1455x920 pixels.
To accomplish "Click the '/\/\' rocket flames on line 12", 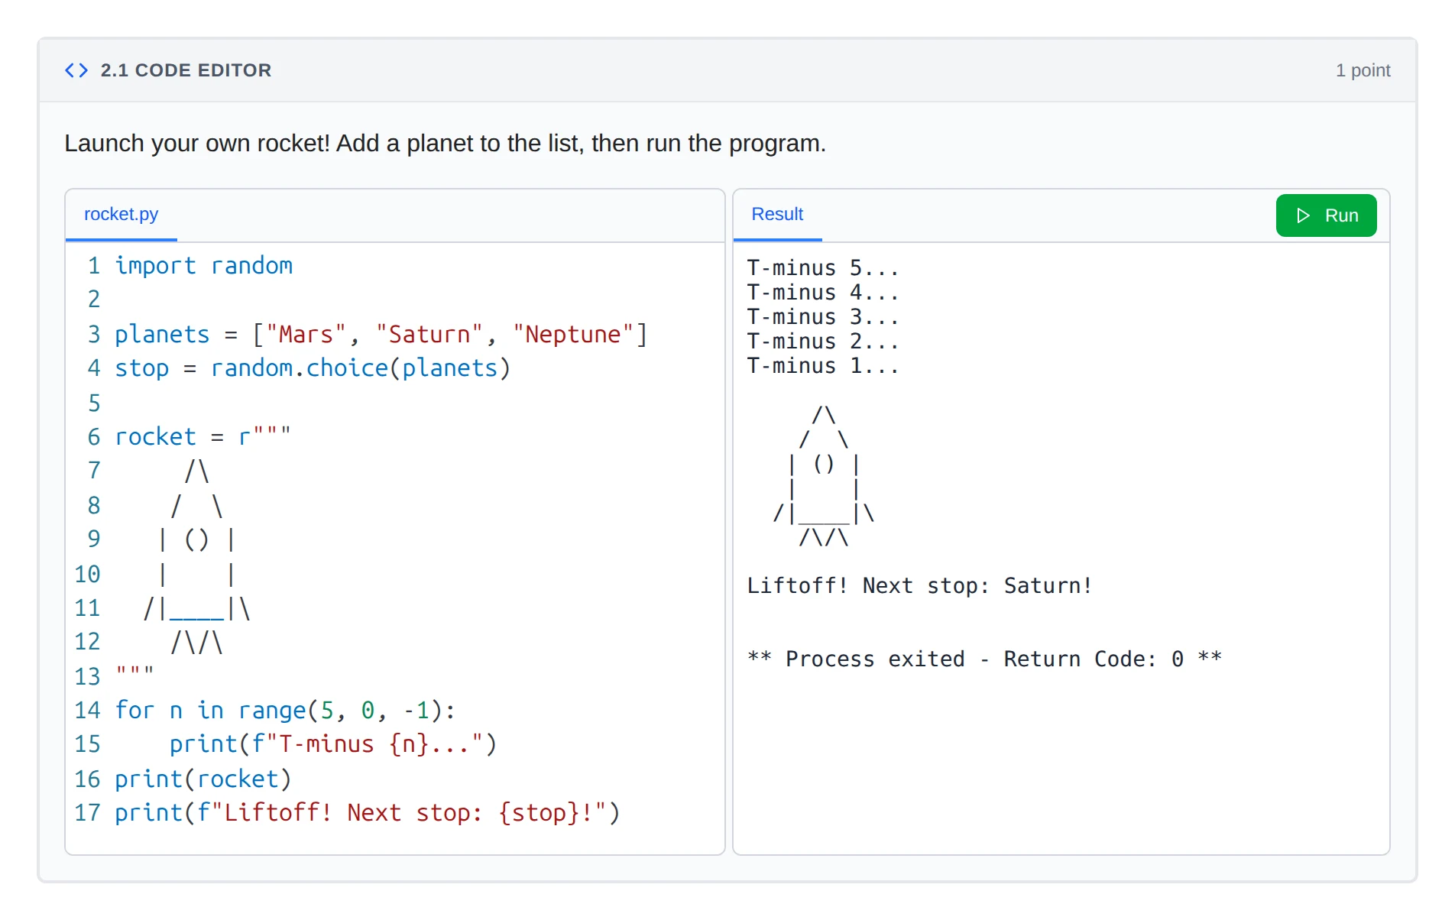I will [x=196, y=642].
